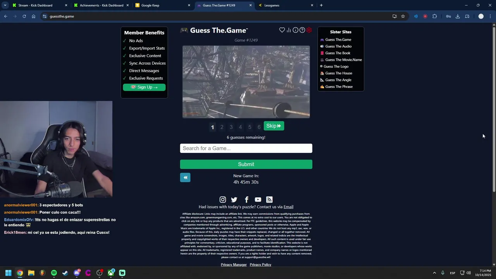This screenshot has width=496, height=279.
Task: Open the red settings gear icon
Action: click(x=309, y=30)
